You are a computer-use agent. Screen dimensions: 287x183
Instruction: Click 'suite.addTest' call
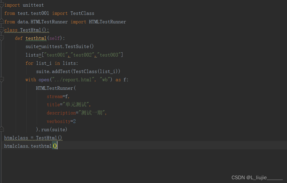[x=53, y=71]
